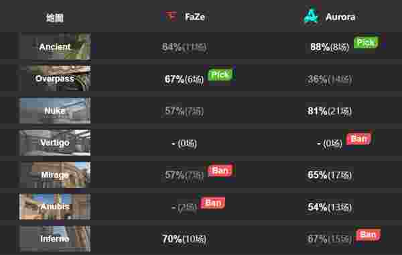Open the Inferno map thumbnail

coord(55,239)
